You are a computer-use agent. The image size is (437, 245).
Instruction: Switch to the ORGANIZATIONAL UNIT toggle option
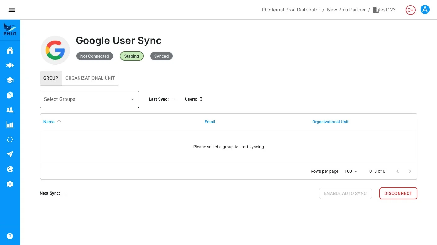click(x=90, y=78)
